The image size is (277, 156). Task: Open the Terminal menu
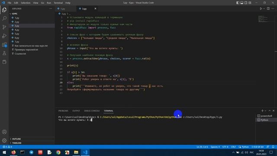(58, 3)
